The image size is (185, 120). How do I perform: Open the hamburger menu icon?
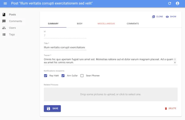5,3
